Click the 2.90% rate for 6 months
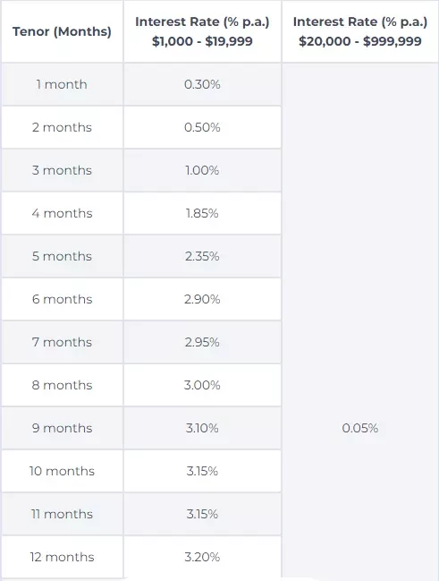The image size is (439, 581). (x=202, y=299)
